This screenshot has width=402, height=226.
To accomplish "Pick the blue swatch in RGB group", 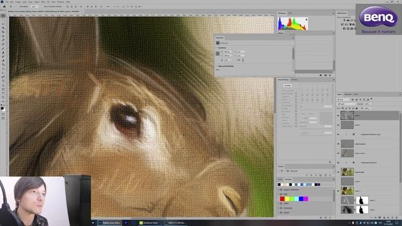I will coord(301,199).
